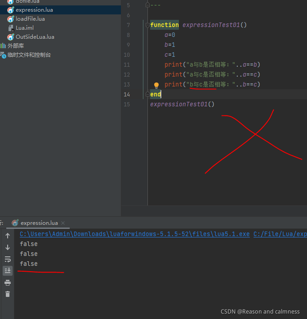Click the print statement comparing a==b
The image size is (307, 319).
pos(212,65)
